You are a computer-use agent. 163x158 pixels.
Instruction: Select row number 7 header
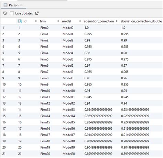click(3, 66)
